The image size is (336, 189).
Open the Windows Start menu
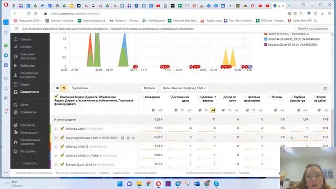click(x=120, y=184)
